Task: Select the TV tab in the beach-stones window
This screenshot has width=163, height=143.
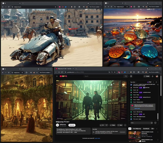Action: (x=114, y=3)
